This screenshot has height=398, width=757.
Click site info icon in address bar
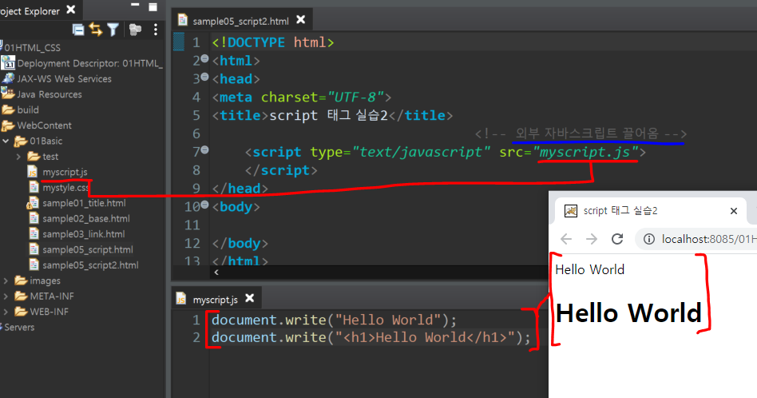(649, 239)
